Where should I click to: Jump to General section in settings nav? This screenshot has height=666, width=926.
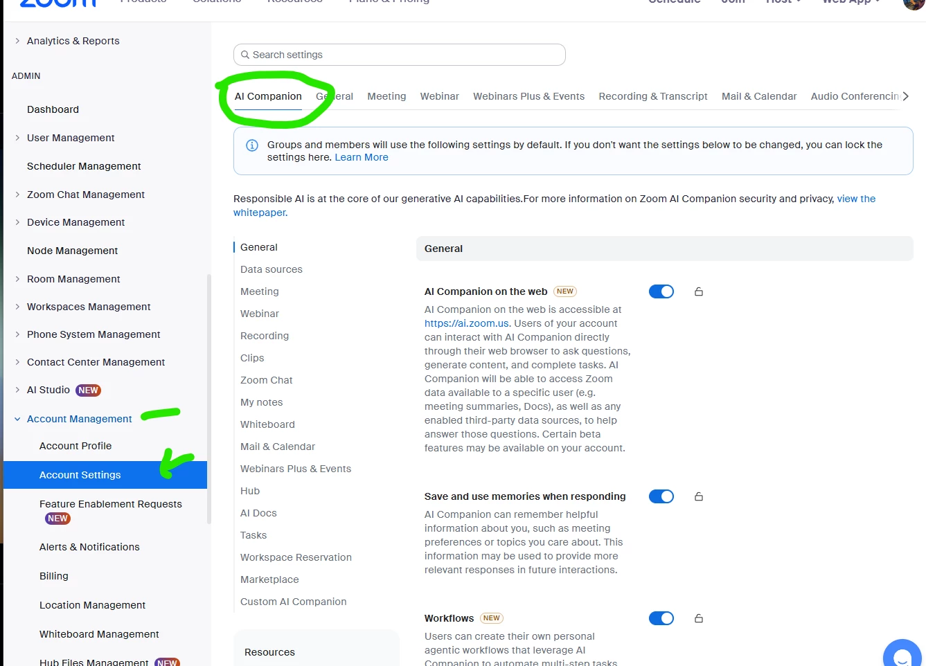coord(259,247)
